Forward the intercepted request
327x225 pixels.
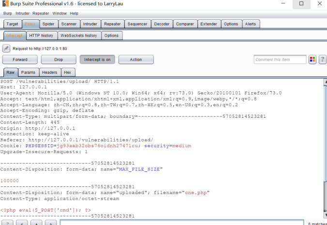20,60
